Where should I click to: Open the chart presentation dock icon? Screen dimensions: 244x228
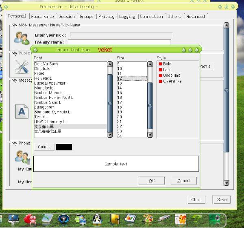pyautogui.click(x=130, y=219)
